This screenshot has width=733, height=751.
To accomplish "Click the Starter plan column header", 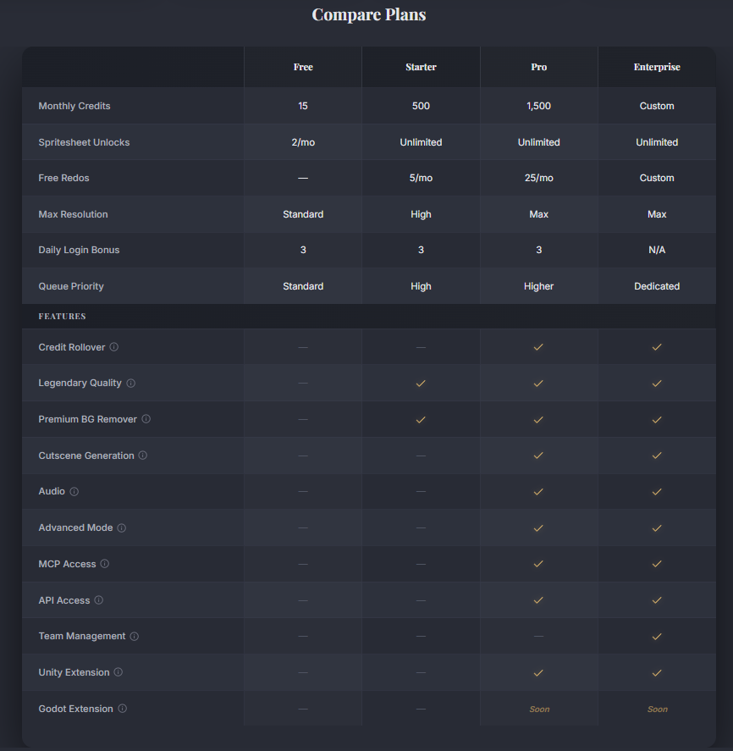I will point(421,67).
